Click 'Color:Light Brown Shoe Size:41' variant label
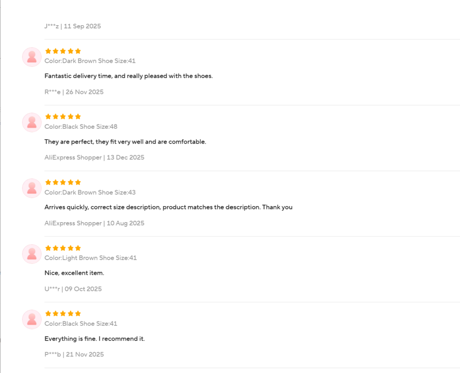Image resolution: width=460 pixels, height=373 pixels. click(90, 258)
